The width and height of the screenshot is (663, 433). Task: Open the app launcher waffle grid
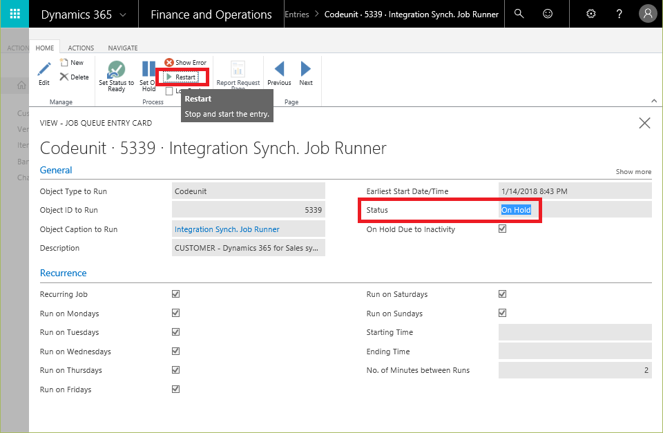point(15,14)
